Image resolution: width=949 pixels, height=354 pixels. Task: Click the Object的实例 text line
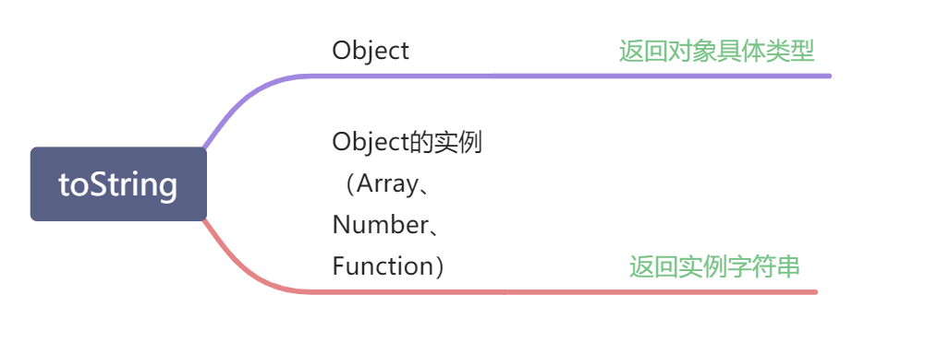click(x=407, y=143)
